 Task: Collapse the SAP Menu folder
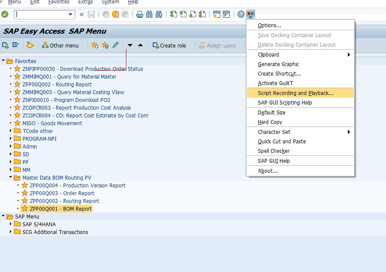click(x=3, y=216)
